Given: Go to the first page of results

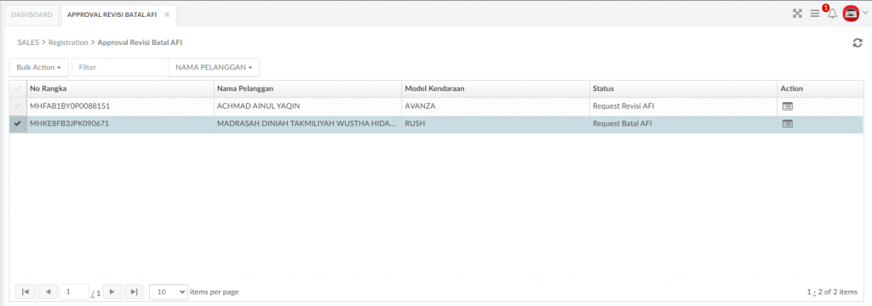Looking at the screenshot, I should (x=26, y=292).
